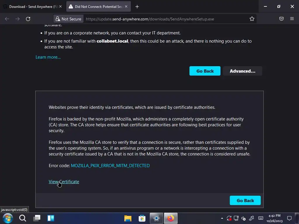Image resolution: width=299 pixels, height=224 pixels.
Task: Open taskbar search magnifier
Action: pos(22,218)
